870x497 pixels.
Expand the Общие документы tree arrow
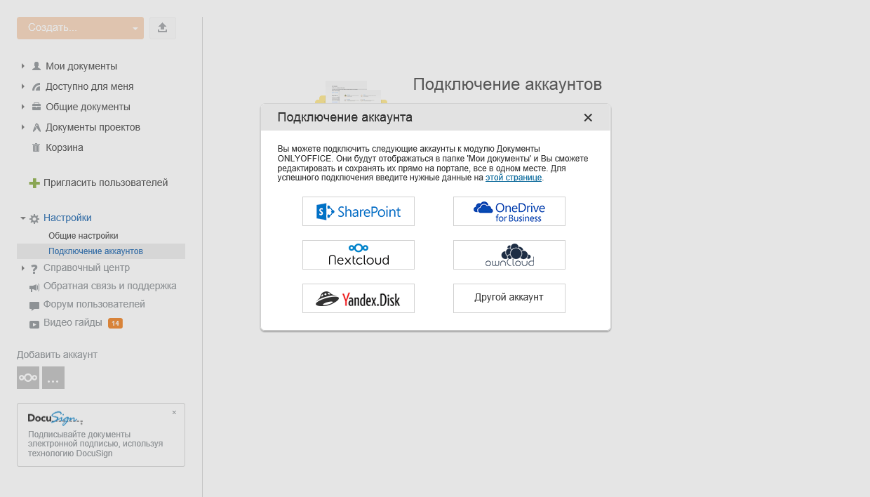pos(23,107)
